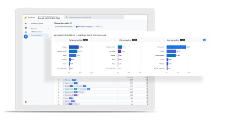Click Paid search bar in Late touchpoints chart
This screenshot has height=131, width=228.
pyautogui.click(x=176, y=47)
